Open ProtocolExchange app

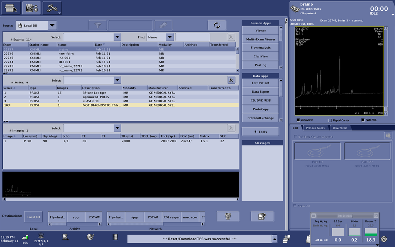261,118
